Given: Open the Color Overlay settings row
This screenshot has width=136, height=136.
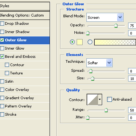Looking at the screenshot, I should [x=25, y=90].
